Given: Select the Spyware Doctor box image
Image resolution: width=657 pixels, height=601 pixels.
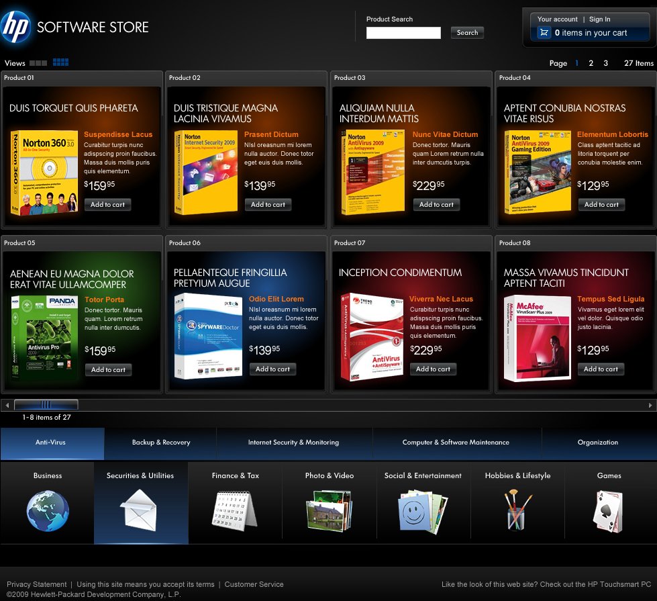Looking at the screenshot, I should (x=208, y=336).
